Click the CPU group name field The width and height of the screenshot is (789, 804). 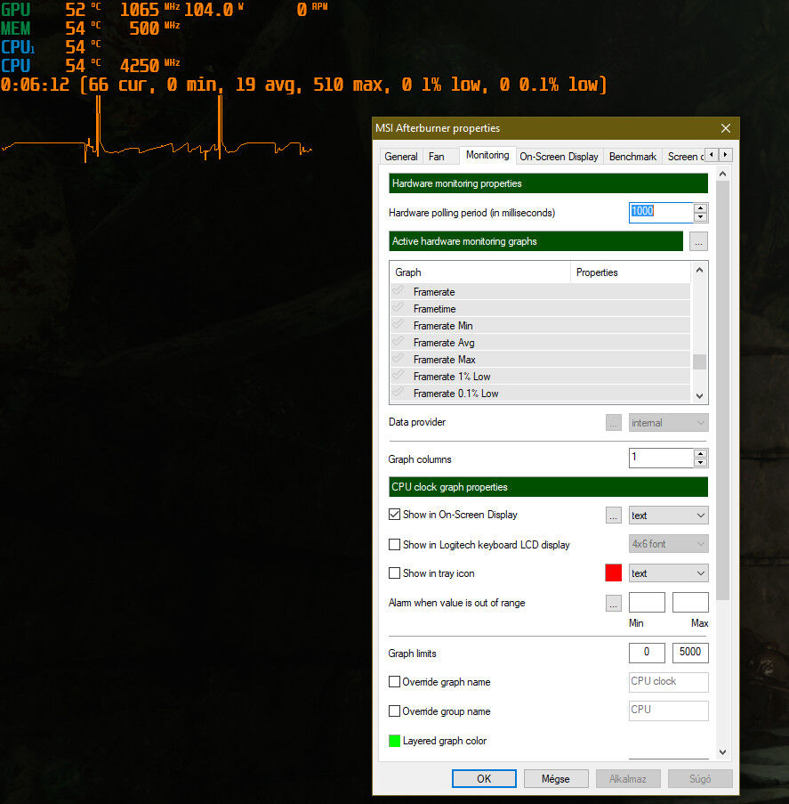668,711
